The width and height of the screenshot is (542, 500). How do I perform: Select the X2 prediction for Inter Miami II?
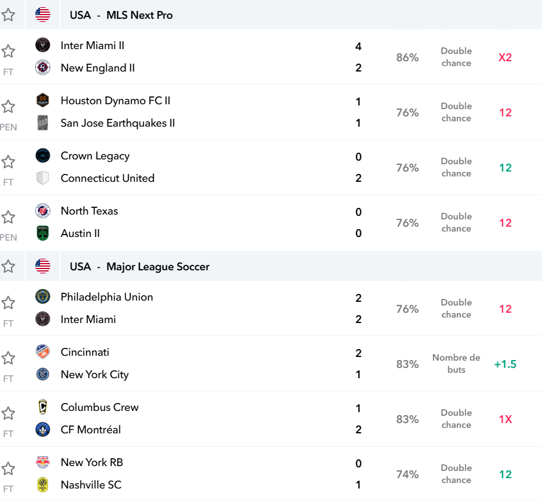(x=505, y=58)
